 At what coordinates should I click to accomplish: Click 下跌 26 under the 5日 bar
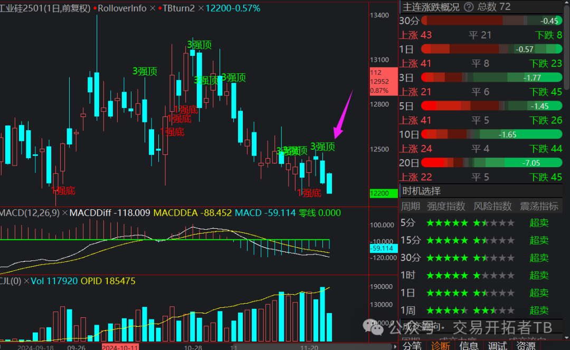click(546, 120)
